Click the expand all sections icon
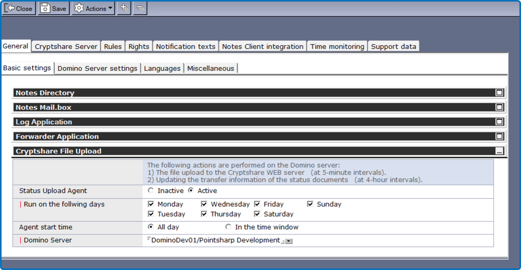Image resolution: width=521 pixels, height=270 pixels. (123, 8)
